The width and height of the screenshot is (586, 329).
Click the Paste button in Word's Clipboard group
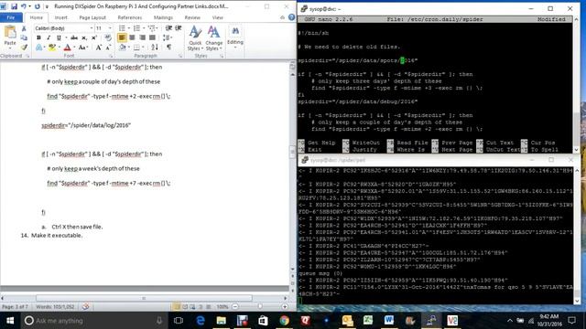coord(10,37)
